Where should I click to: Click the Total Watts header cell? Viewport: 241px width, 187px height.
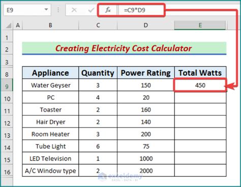tap(200, 73)
